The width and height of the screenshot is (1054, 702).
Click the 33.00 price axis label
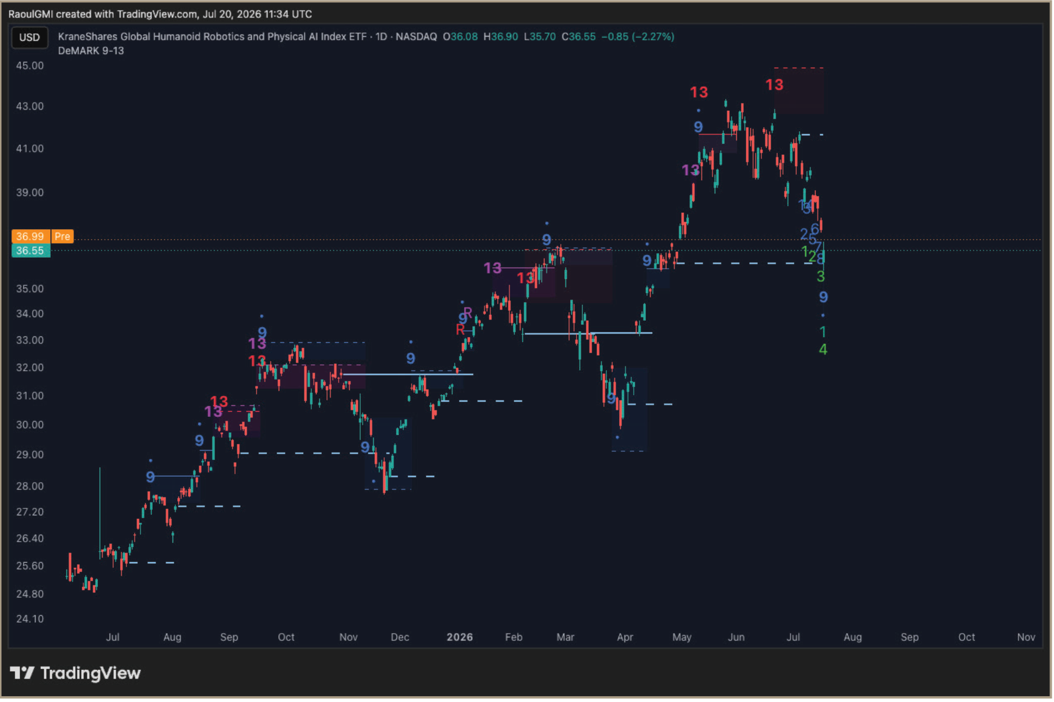click(30, 341)
